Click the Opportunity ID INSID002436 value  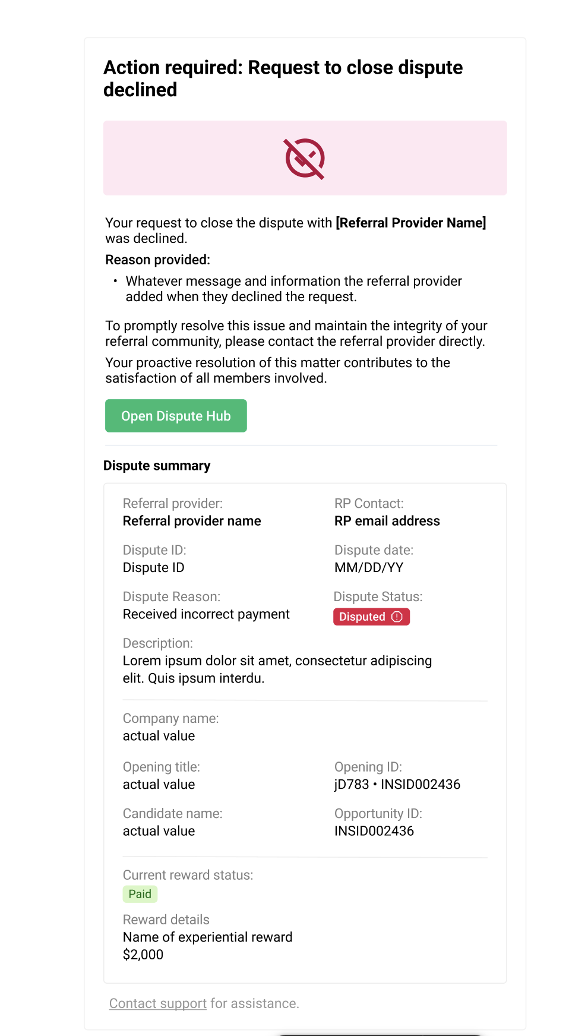[x=374, y=831]
